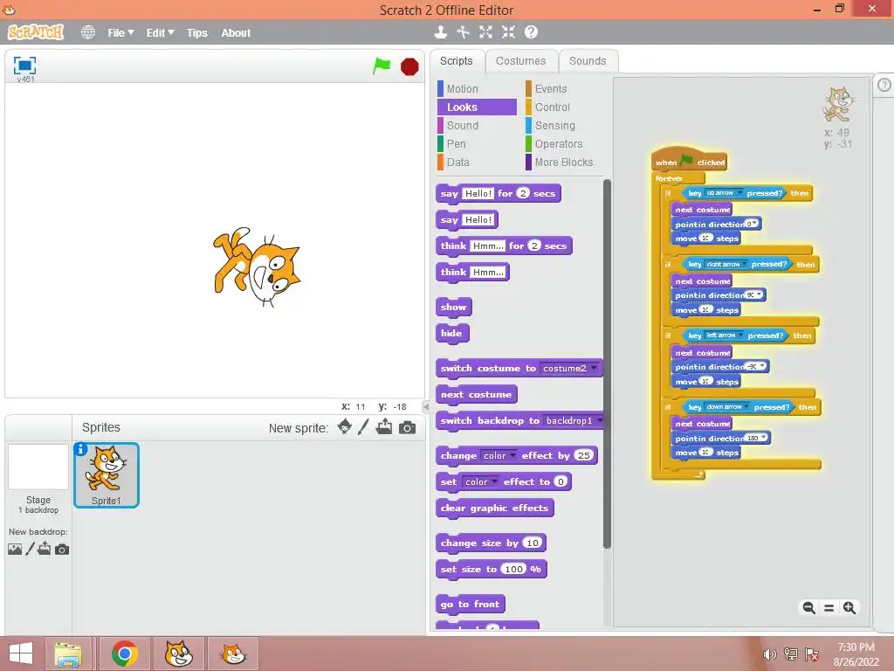Click the cat sprite on the stage
The width and height of the screenshot is (894, 671).
point(257,267)
